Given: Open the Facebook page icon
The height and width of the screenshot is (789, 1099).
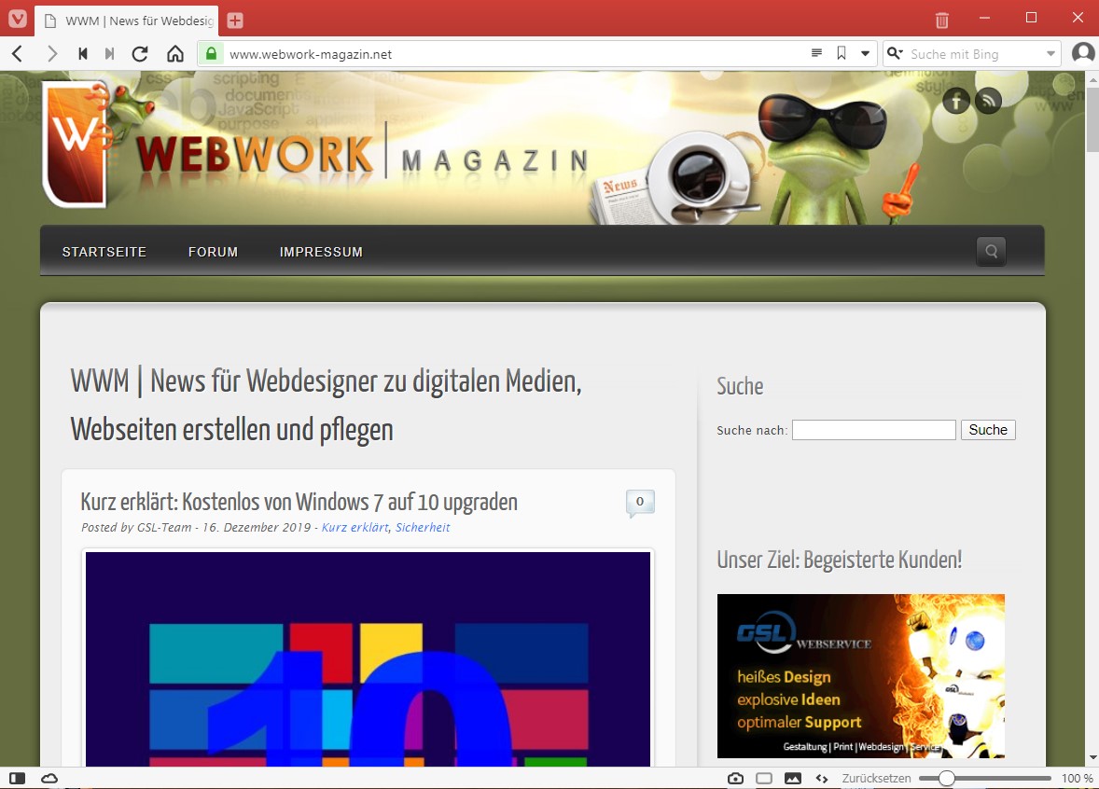Looking at the screenshot, I should click(956, 101).
